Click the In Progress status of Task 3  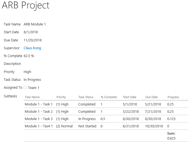[x=87, y=119]
